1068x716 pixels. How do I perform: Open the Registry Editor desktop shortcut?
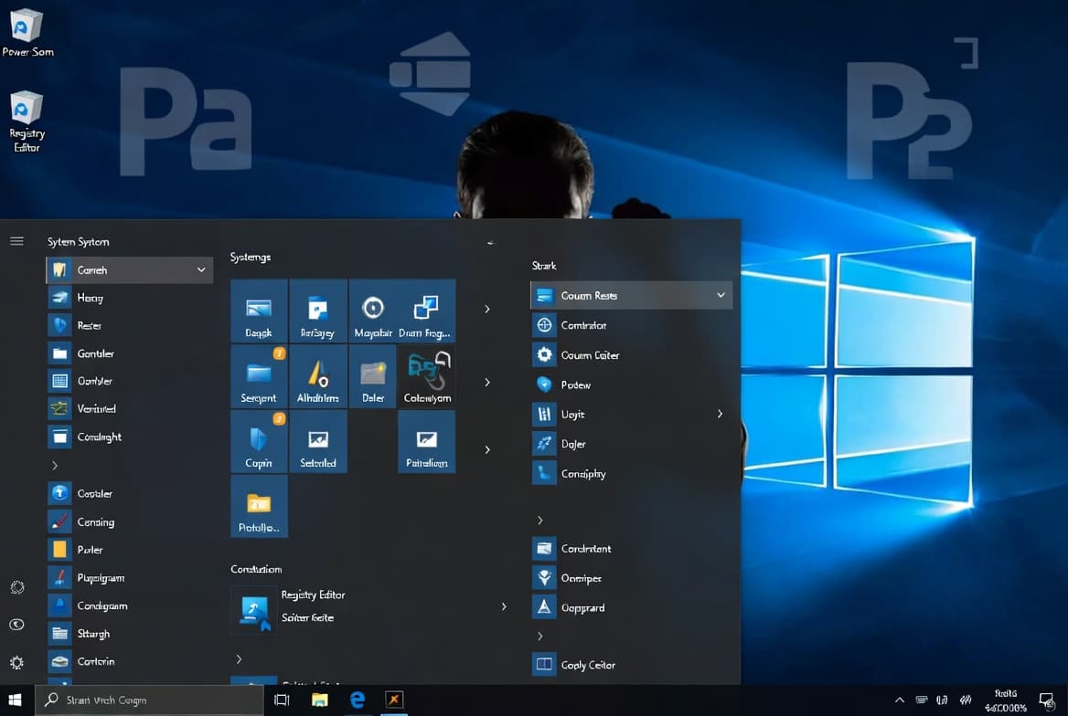27,121
